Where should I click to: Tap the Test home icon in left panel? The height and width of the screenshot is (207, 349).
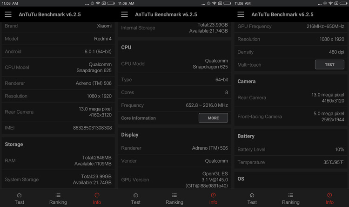[20, 195]
